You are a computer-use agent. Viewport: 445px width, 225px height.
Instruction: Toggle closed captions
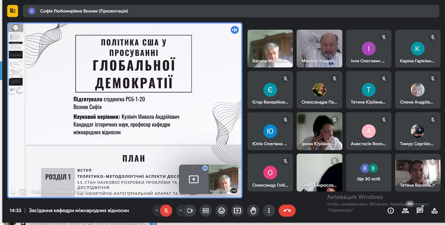206,211
